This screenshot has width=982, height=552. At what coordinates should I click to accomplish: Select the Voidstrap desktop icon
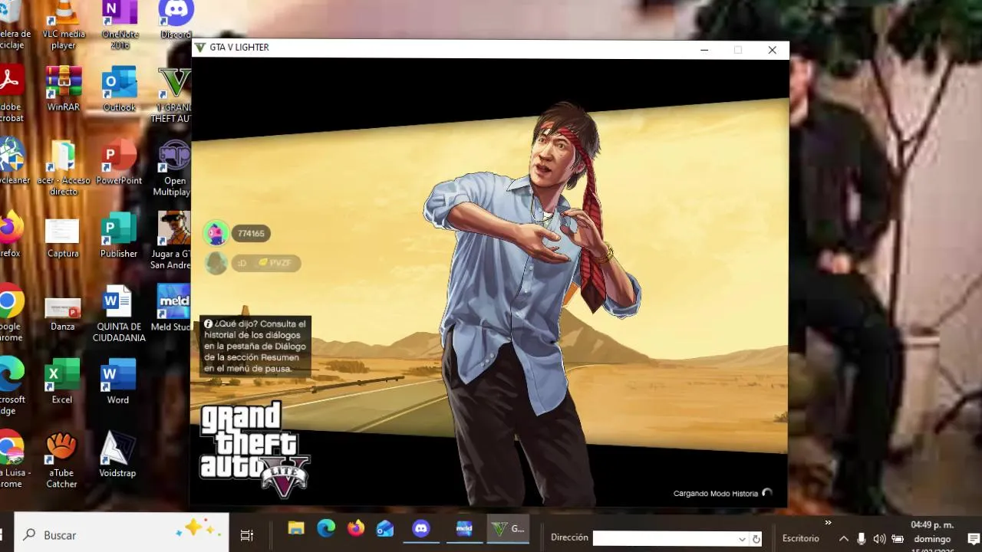pos(117,455)
